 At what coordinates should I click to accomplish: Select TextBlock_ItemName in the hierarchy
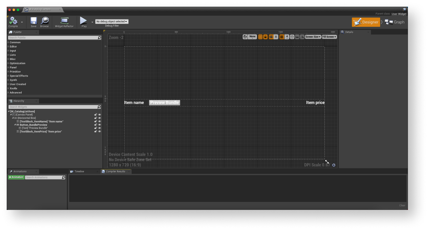click(41, 122)
